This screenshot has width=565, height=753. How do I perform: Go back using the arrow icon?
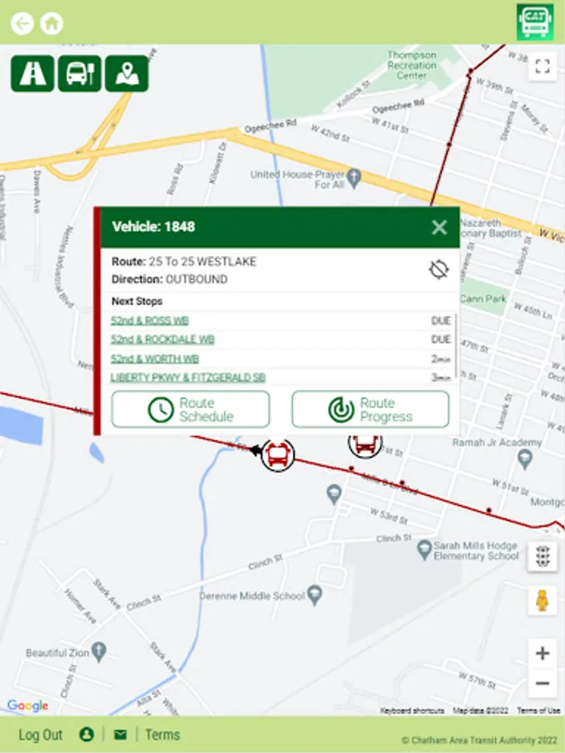pos(22,23)
